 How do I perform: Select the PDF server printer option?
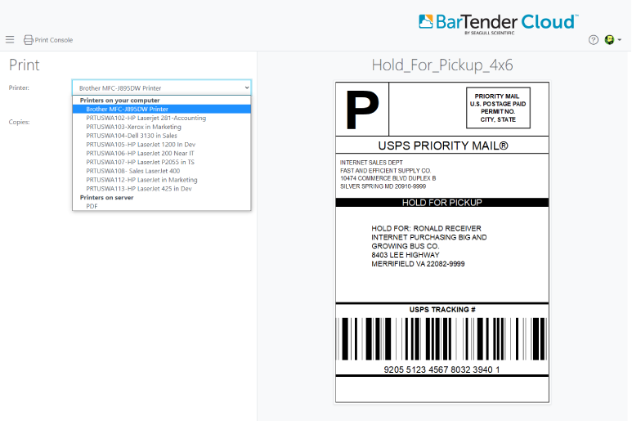(162, 206)
